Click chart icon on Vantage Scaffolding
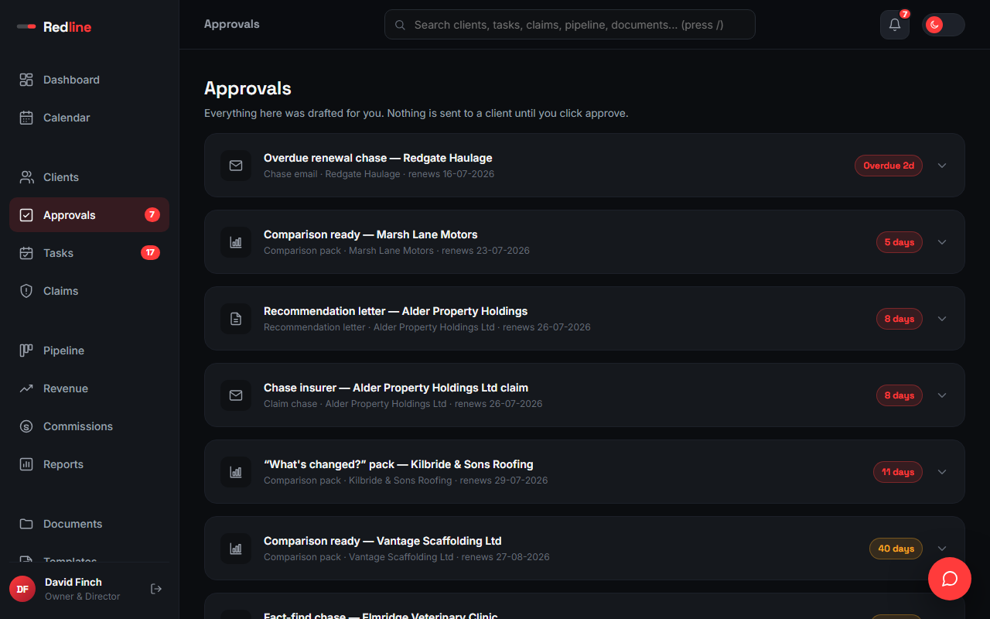 (x=236, y=549)
